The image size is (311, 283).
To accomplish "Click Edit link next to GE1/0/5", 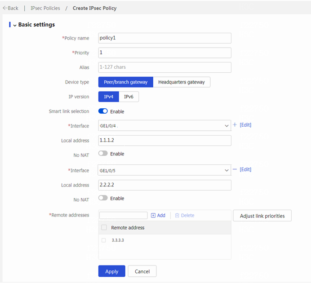I will click(x=245, y=169).
